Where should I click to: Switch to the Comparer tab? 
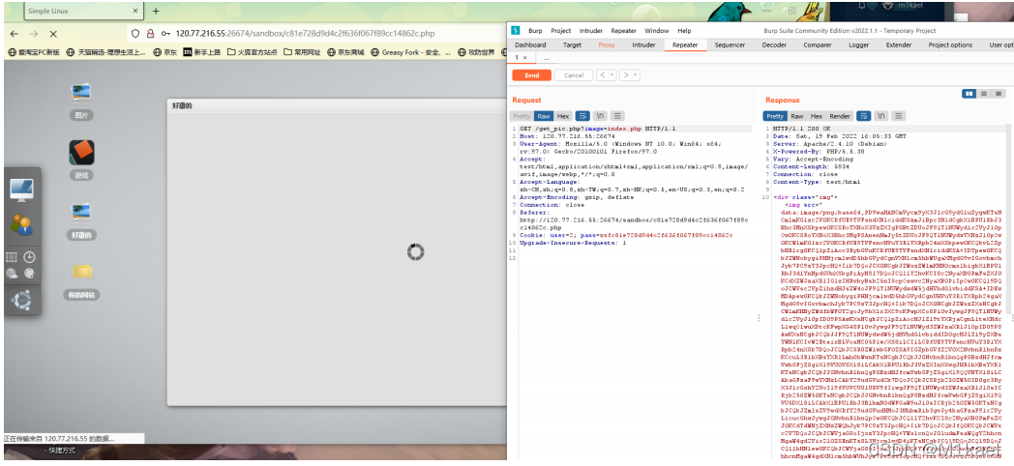point(818,45)
